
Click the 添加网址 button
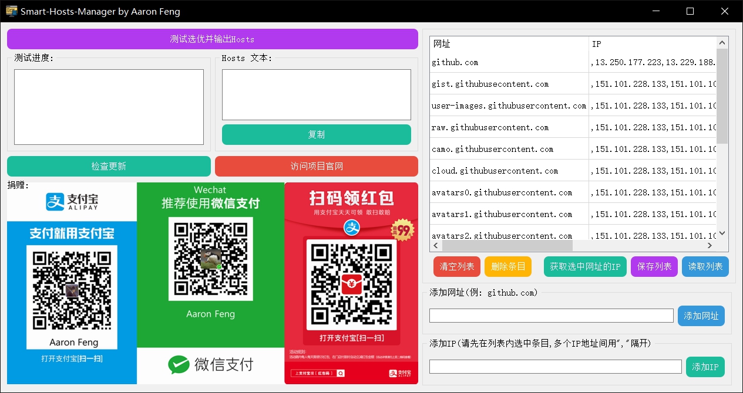(701, 316)
